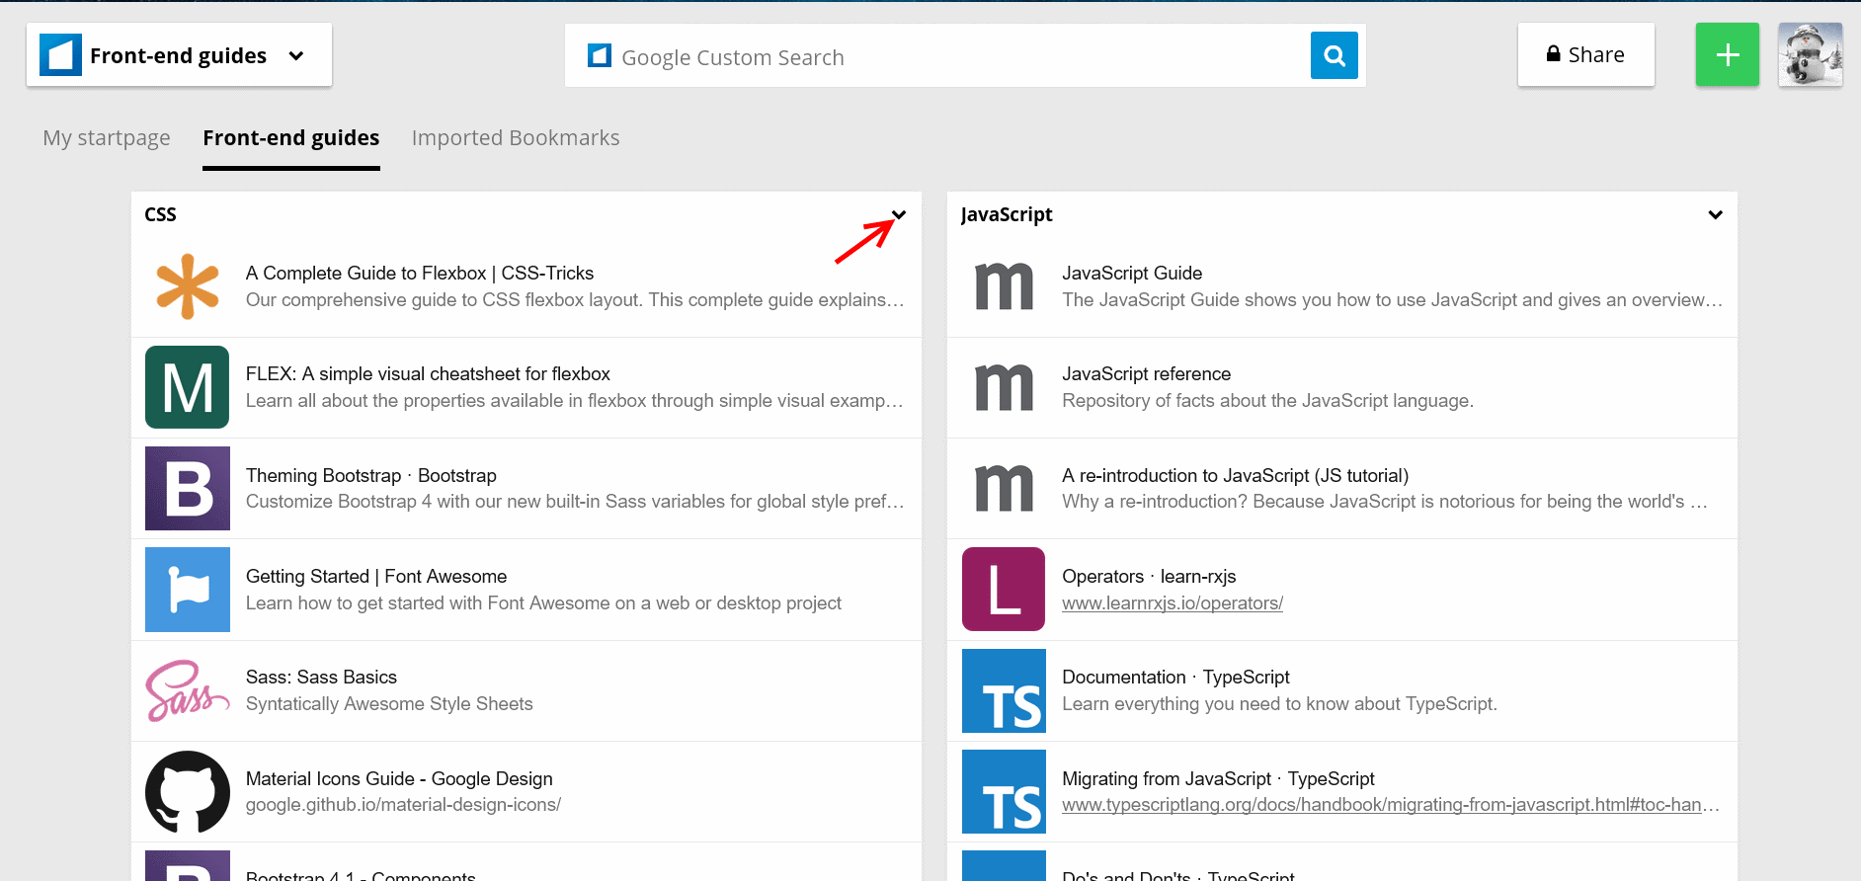Open Getting Started Font Awesome bookmark
The width and height of the screenshot is (1861, 881).
(x=376, y=577)
